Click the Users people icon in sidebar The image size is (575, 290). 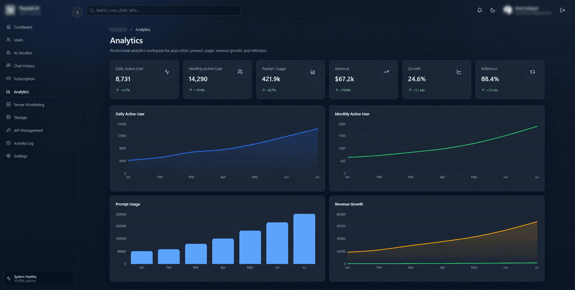pyautogui.click(x=8, y=40)
